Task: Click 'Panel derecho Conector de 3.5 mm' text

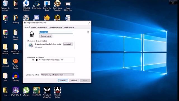Action: coord(51,60)
